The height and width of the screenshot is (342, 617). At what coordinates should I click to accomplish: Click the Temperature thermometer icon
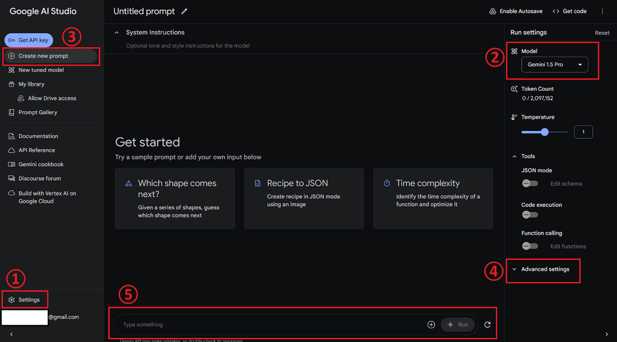coord(514,117)
